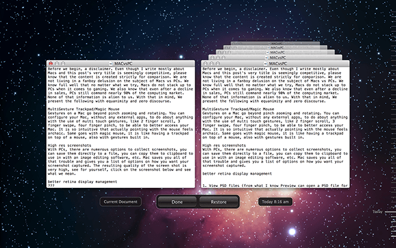The width and height of the screenshot is (396, 248).
Task: Click 'Before we begin' line in version window
Action: [x=271, y=69]
